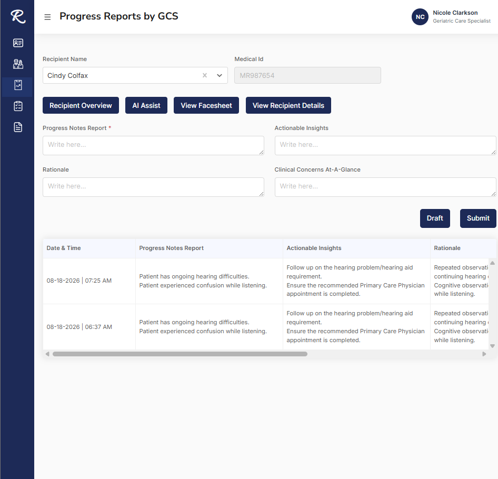
Task: Expand the Recipient Name dropdown arrow
Action: coord(220,75)
